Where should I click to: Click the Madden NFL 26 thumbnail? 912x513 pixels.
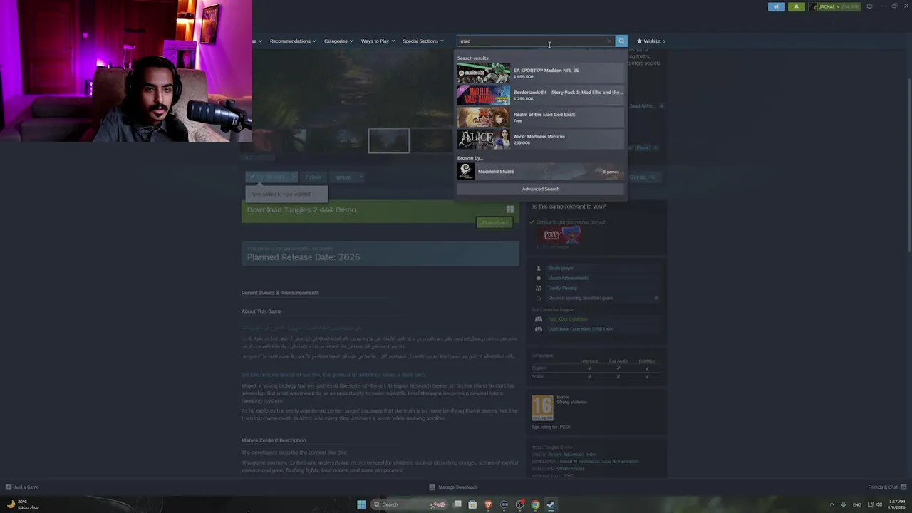pyautogui.click(x=483, y=73)
